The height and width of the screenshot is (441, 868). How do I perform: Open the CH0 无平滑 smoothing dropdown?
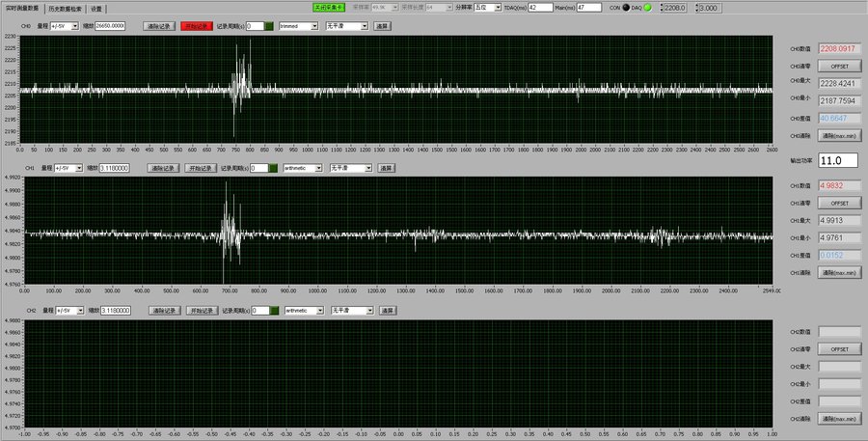(347, 26)
